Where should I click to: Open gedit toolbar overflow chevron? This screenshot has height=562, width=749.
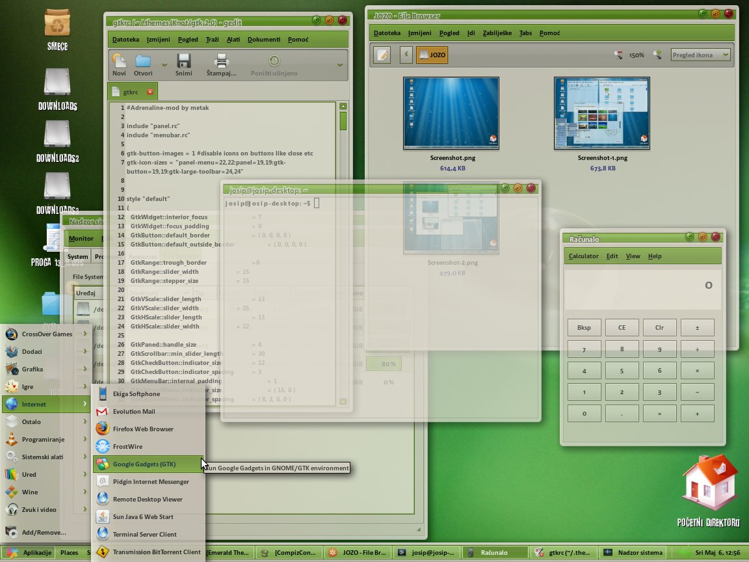[x=340, y=64]
